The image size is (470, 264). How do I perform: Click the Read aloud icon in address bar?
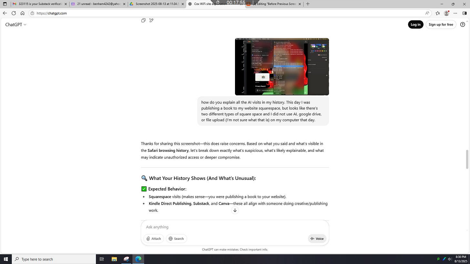[x=427, y=13]
